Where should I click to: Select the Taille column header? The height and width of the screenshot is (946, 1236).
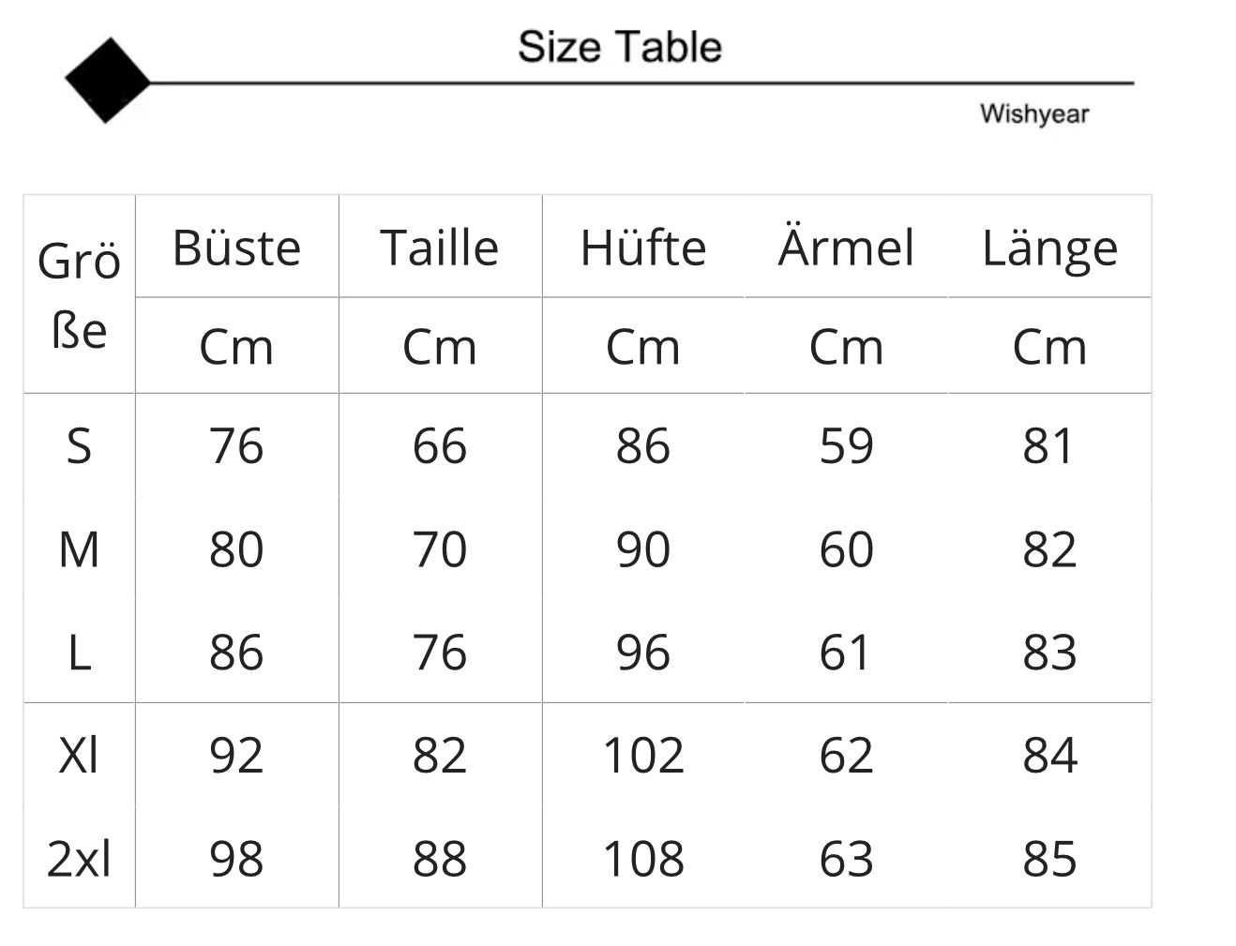[439, 248]
